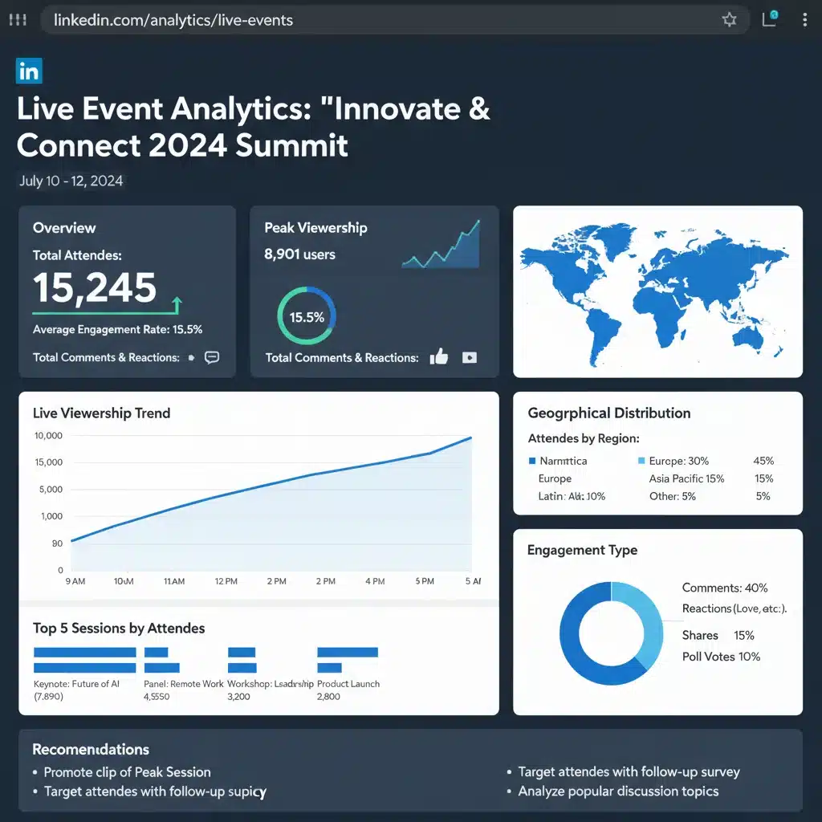Viewport: 822px width, 822px height.
Task: Click the 15,245 attendee count
Action: tap(95, 287)
